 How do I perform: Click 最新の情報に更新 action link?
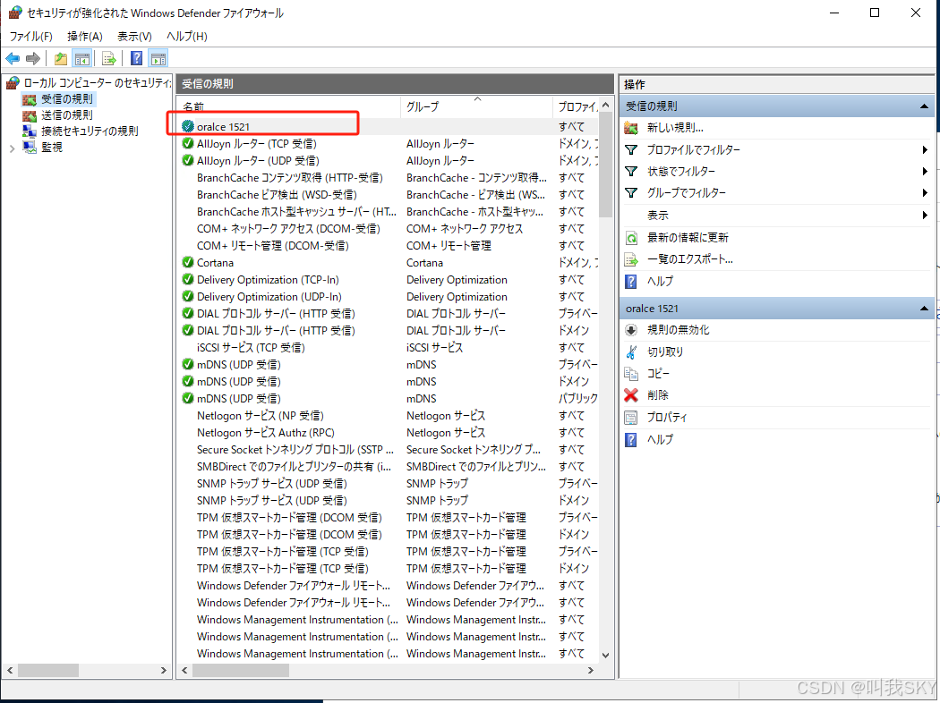[x=688, y=238]
